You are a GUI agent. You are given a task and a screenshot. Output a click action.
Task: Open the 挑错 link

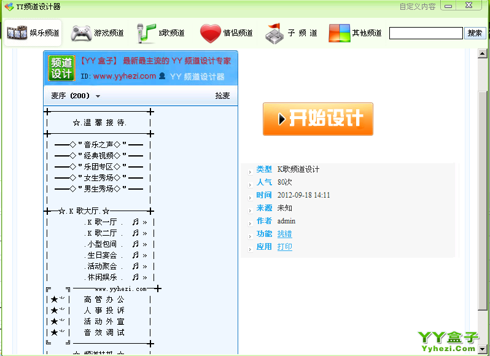coord(285,234)
